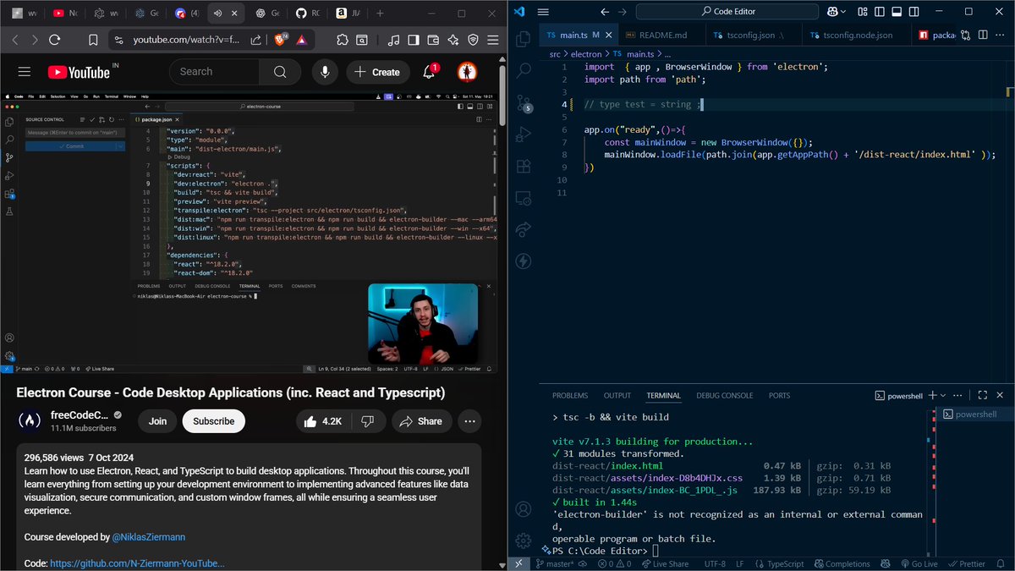
Task: Click Prettier in VS Code status bar
Action: click(967, 564)
